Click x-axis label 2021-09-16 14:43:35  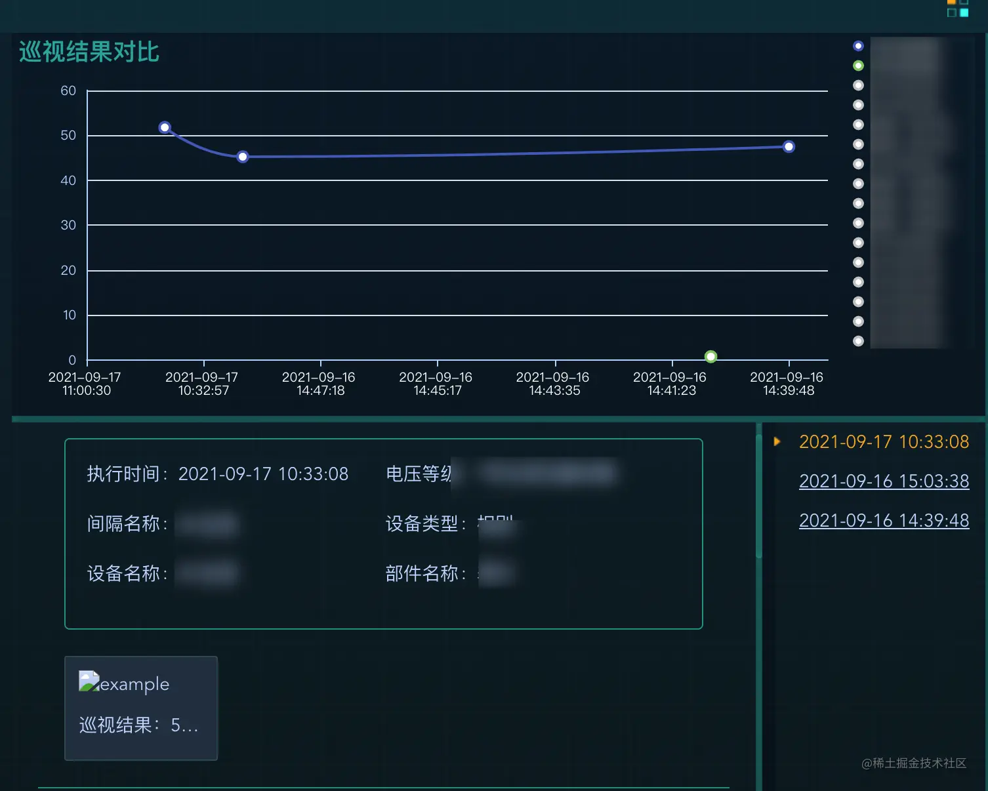pyautogui.click(x=554, y=384)
